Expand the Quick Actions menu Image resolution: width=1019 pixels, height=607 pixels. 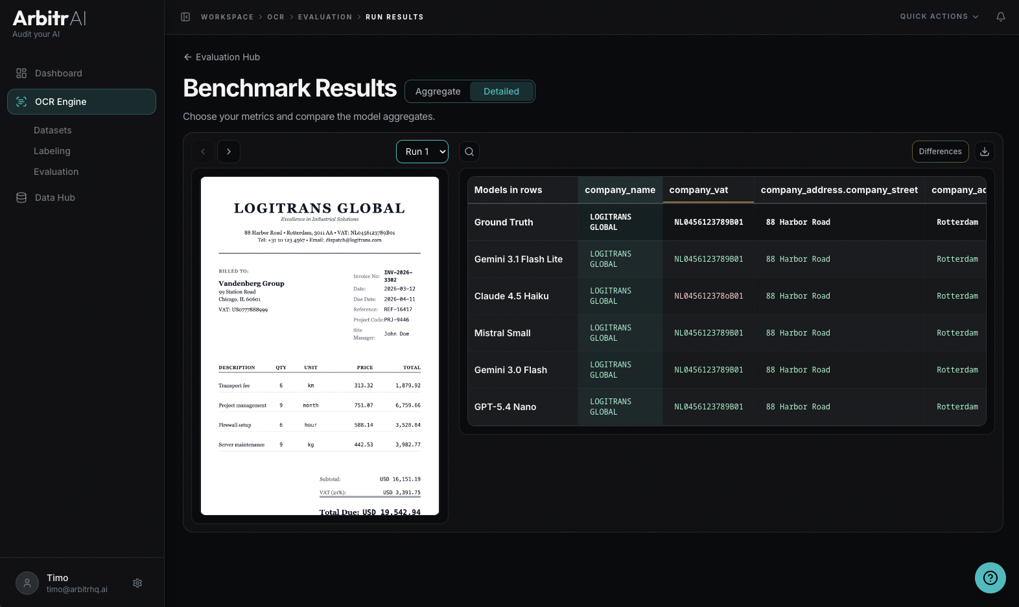pos(939,17)
